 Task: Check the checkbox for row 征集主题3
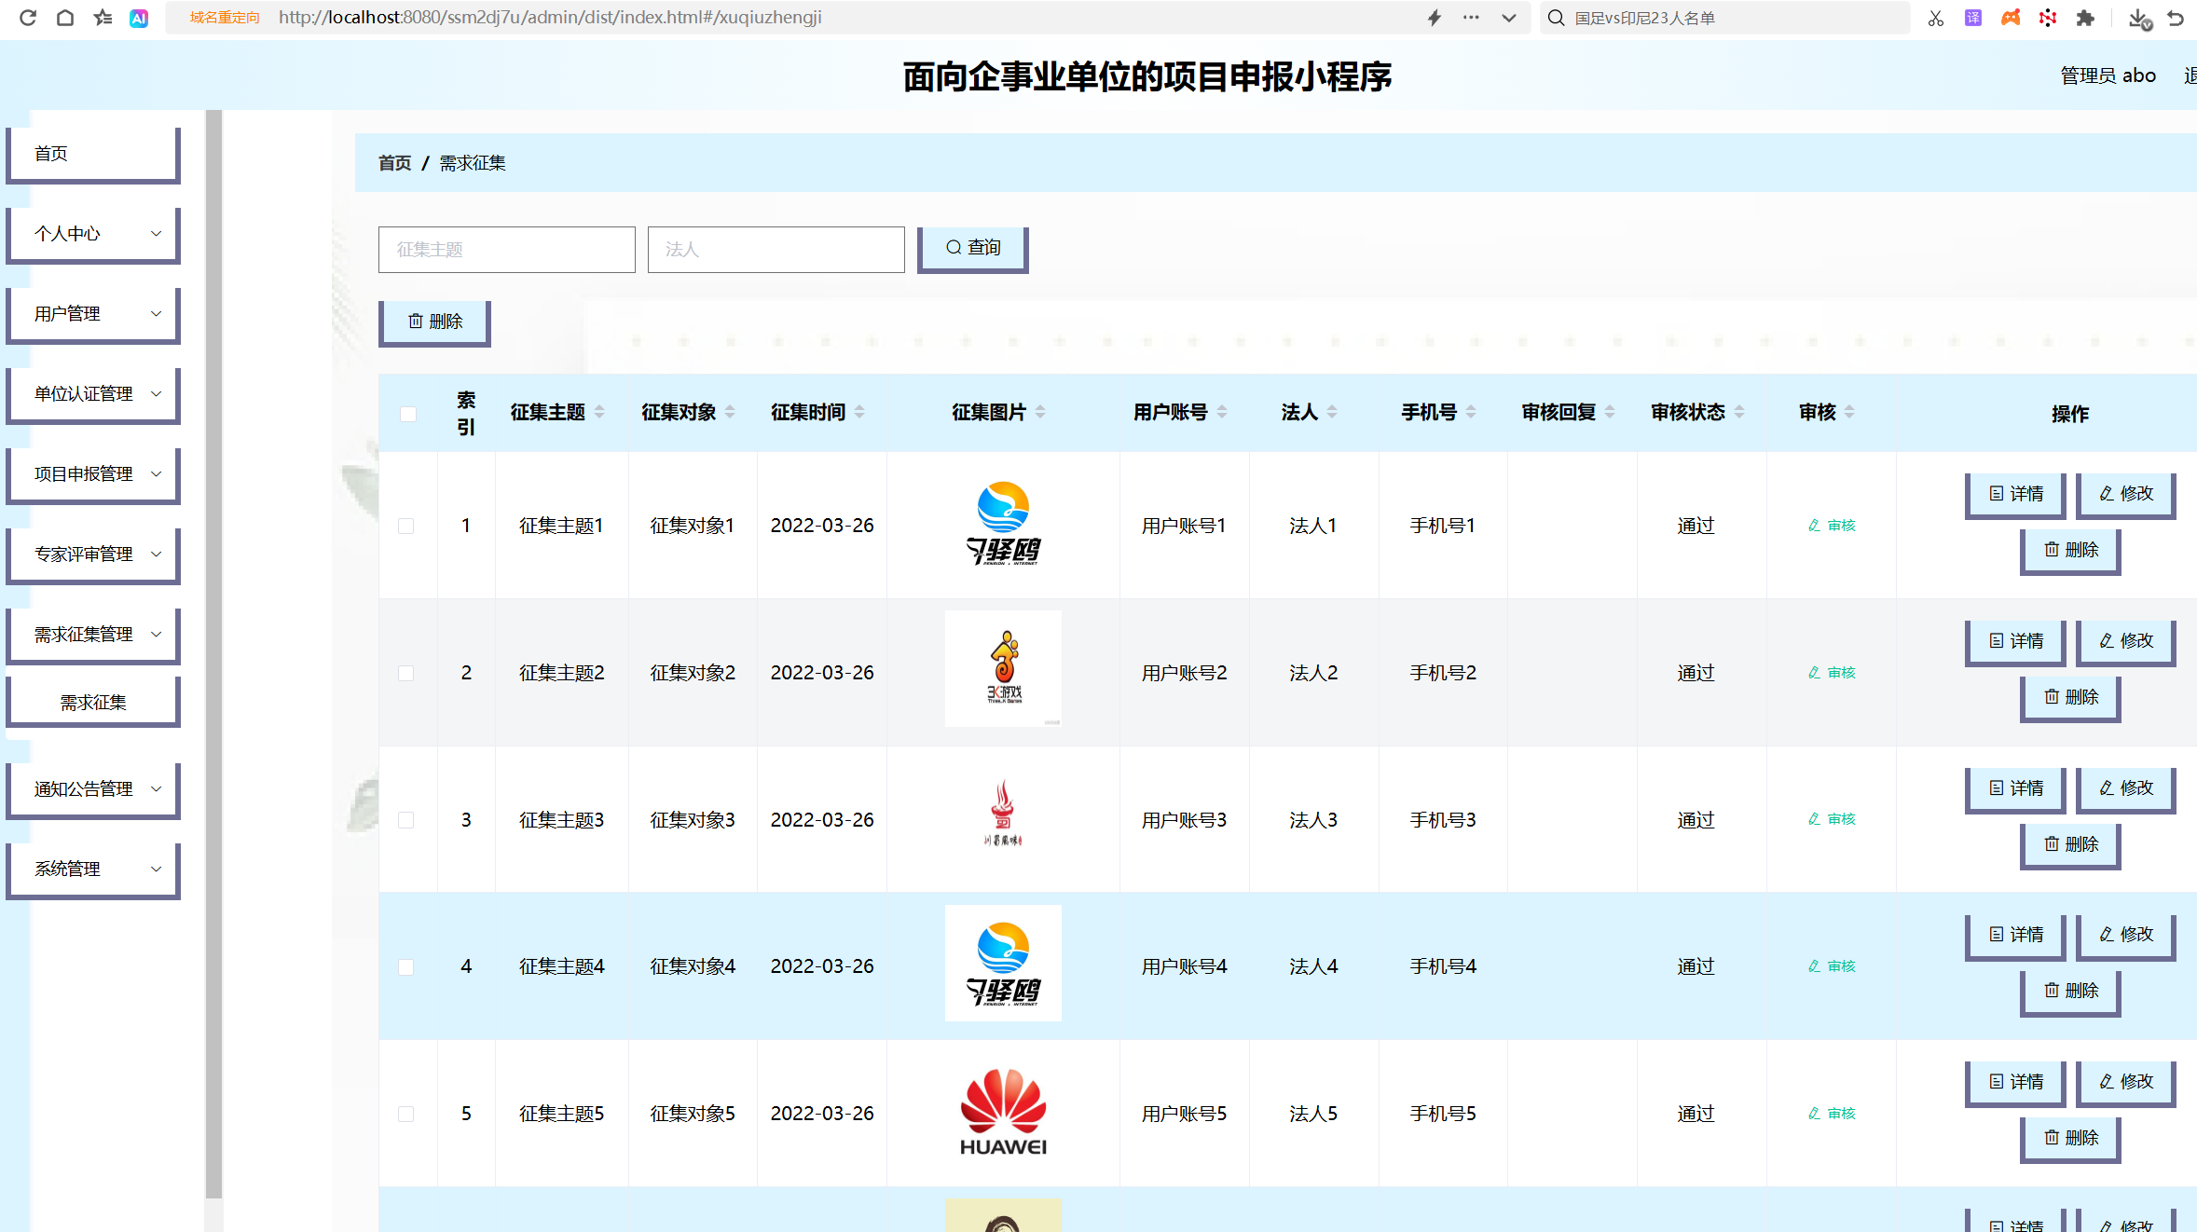coord(406,820)
